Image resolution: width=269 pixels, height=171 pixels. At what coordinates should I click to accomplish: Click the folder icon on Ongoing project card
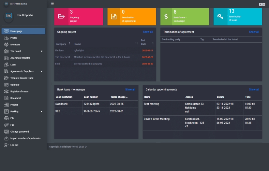coord(61,17)
